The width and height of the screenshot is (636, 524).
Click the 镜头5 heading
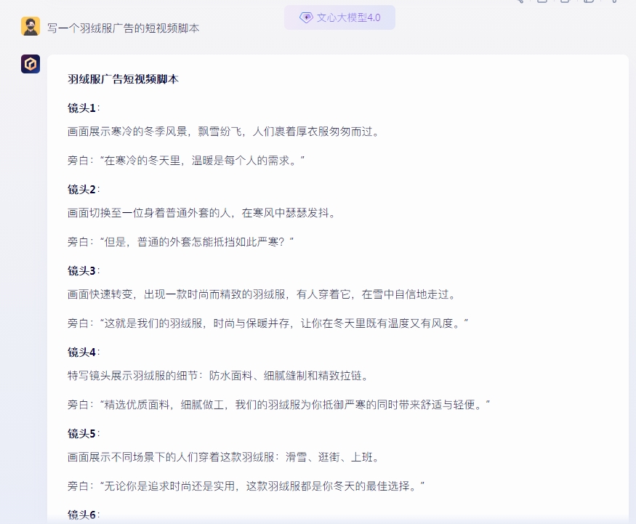84,434
